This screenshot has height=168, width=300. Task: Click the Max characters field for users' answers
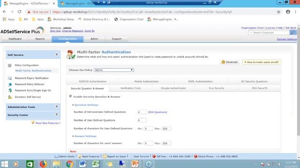click(166, 143)
